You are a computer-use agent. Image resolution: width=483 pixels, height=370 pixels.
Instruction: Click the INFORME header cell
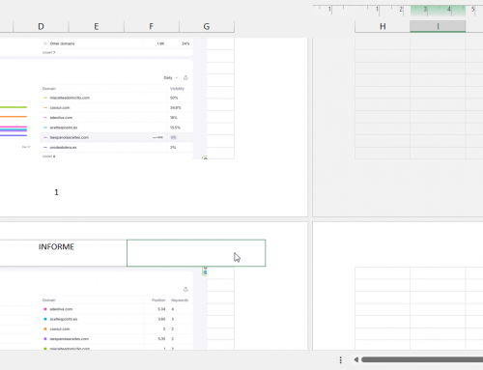pyautogui.click(x=57, y=247)
